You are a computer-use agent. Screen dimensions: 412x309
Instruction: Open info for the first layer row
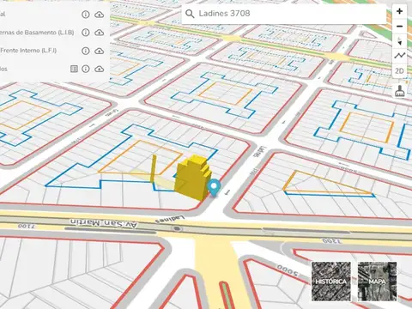[x=86, y=15]
